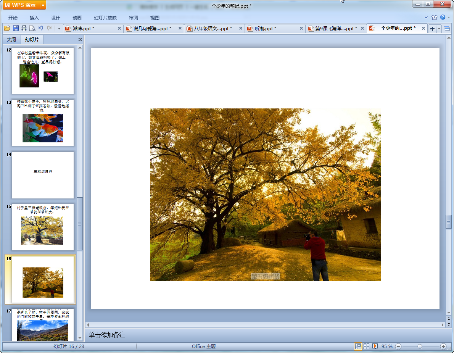This screenshot has width=454, height=353.
Task: Start slideshow from status bar icon
Action: pos(375,347)
